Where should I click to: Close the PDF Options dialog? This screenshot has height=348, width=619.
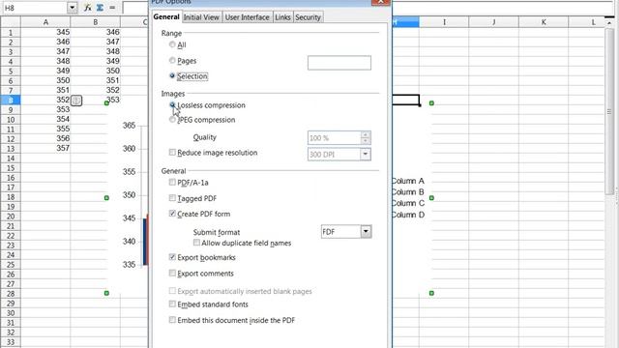point(380,2)
